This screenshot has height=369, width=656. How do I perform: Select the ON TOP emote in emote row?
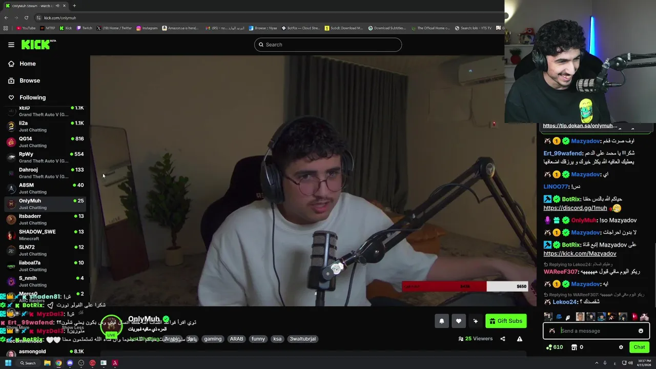[559, 317]
